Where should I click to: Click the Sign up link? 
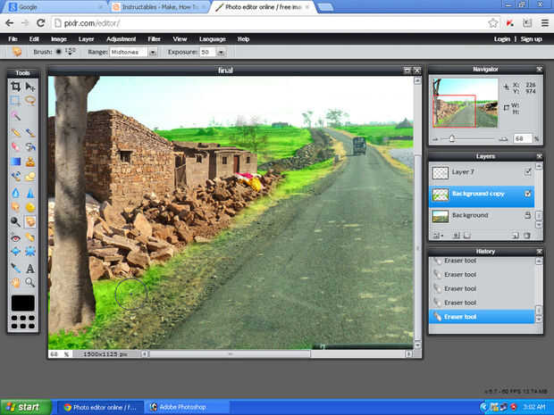531,39
